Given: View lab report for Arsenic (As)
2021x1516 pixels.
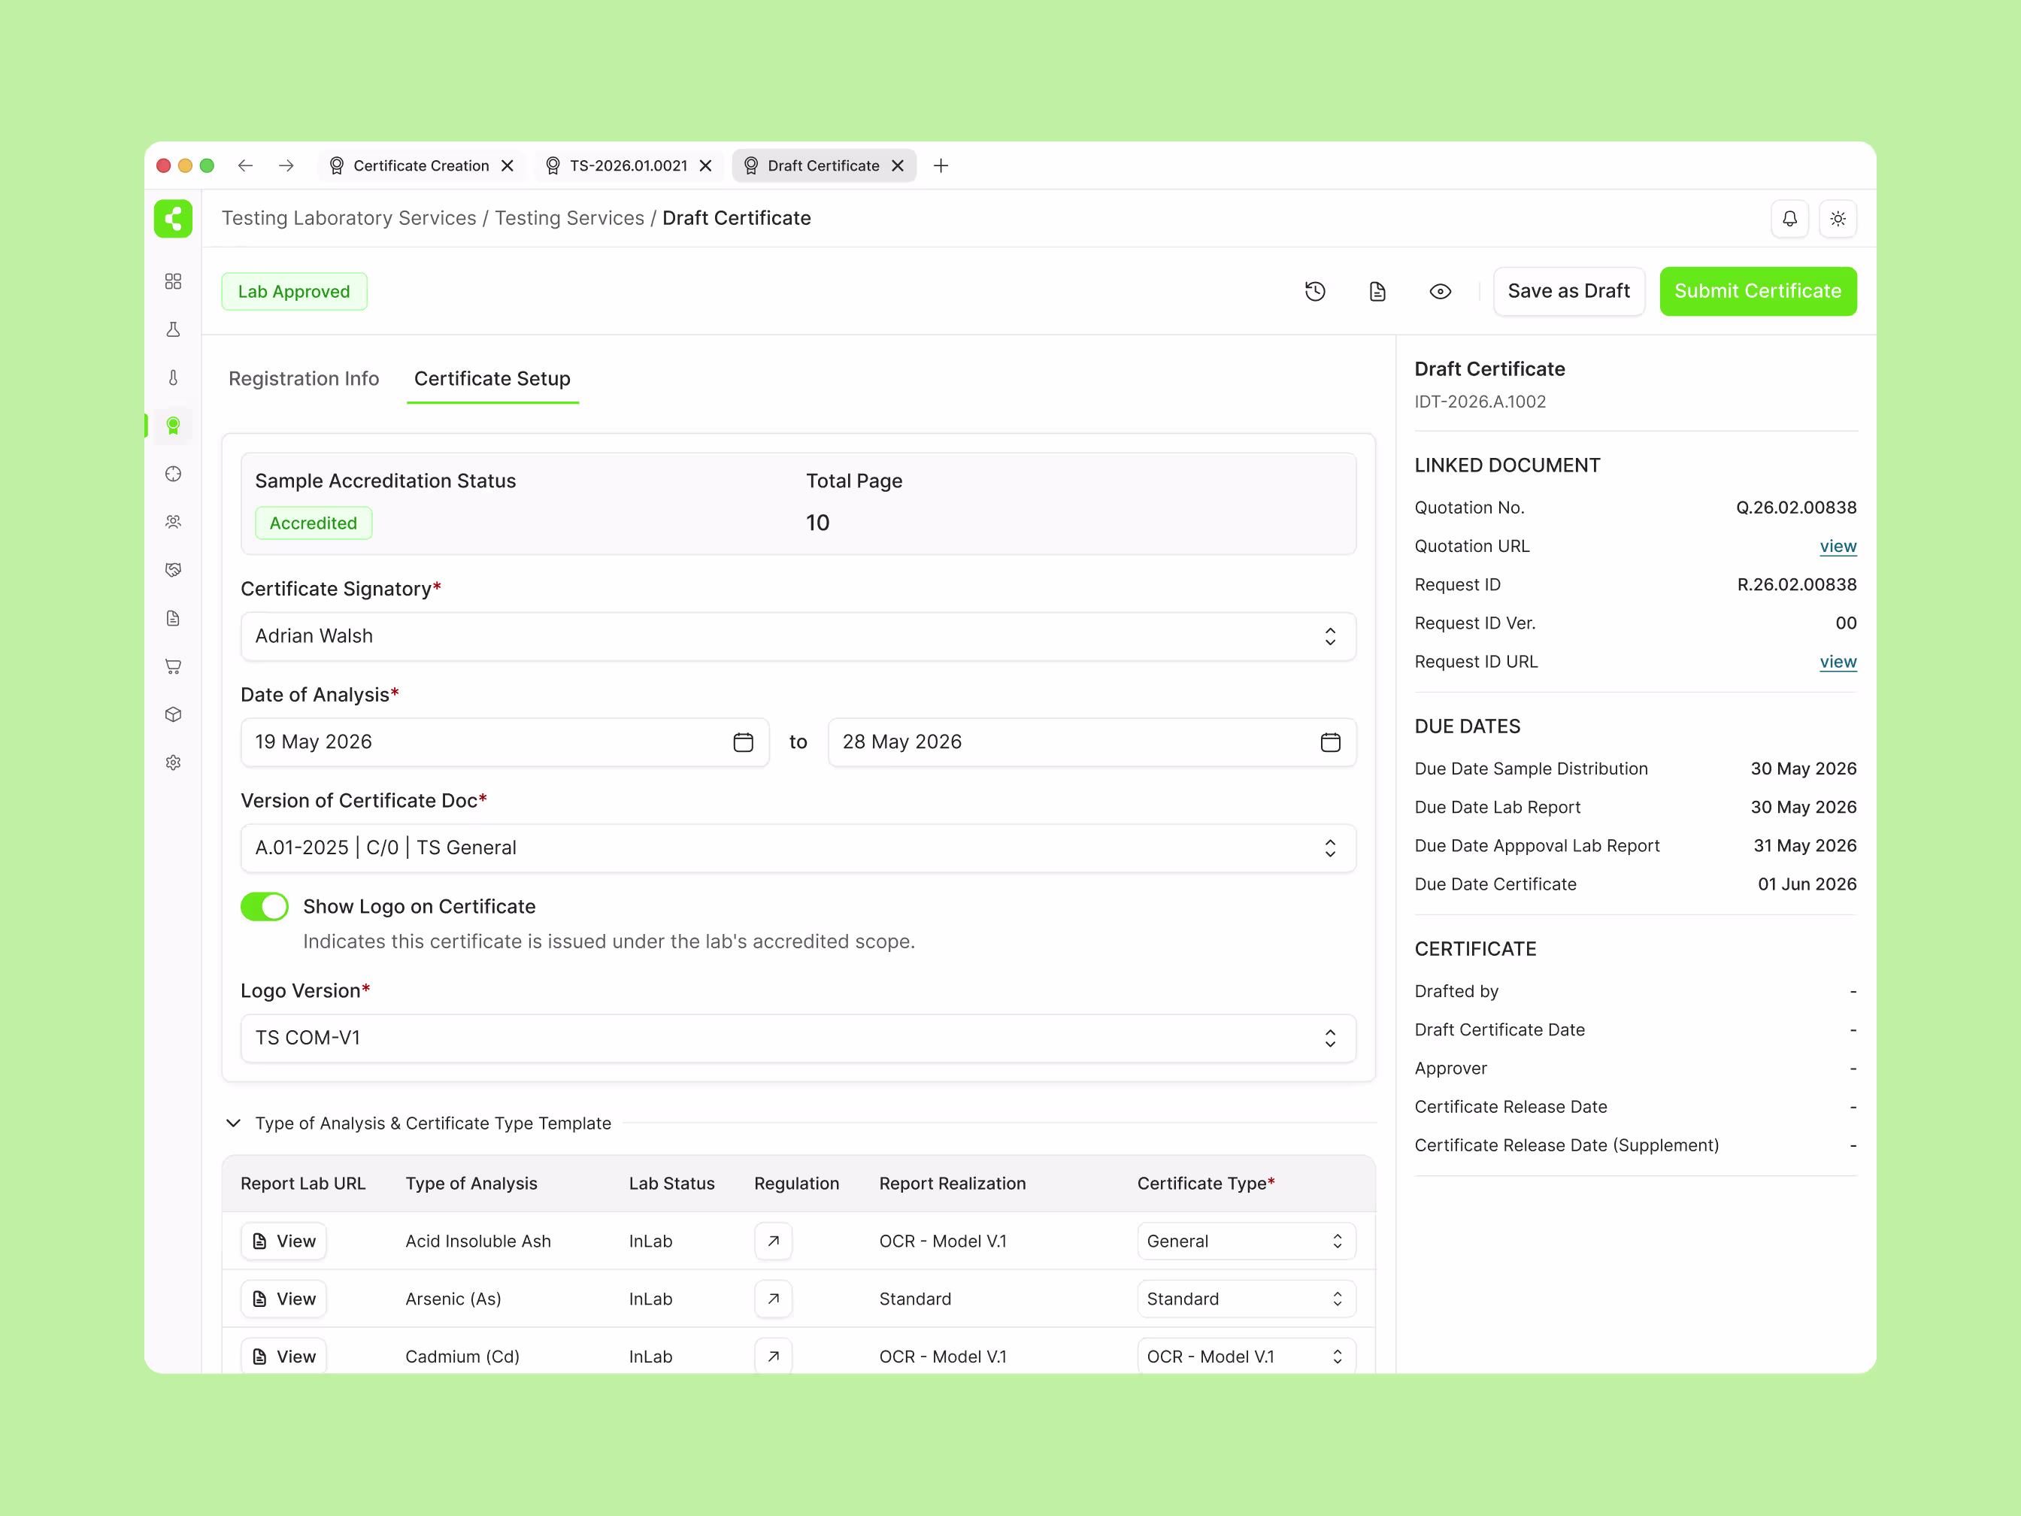Looking at the screenshot, I should point(284,1299).
